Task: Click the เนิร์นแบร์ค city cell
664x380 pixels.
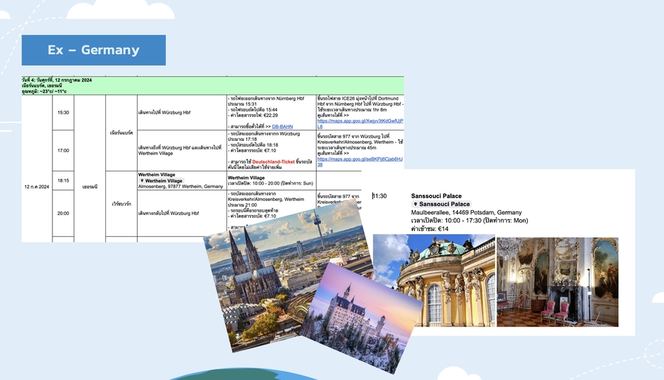Action: click(122, 133)
